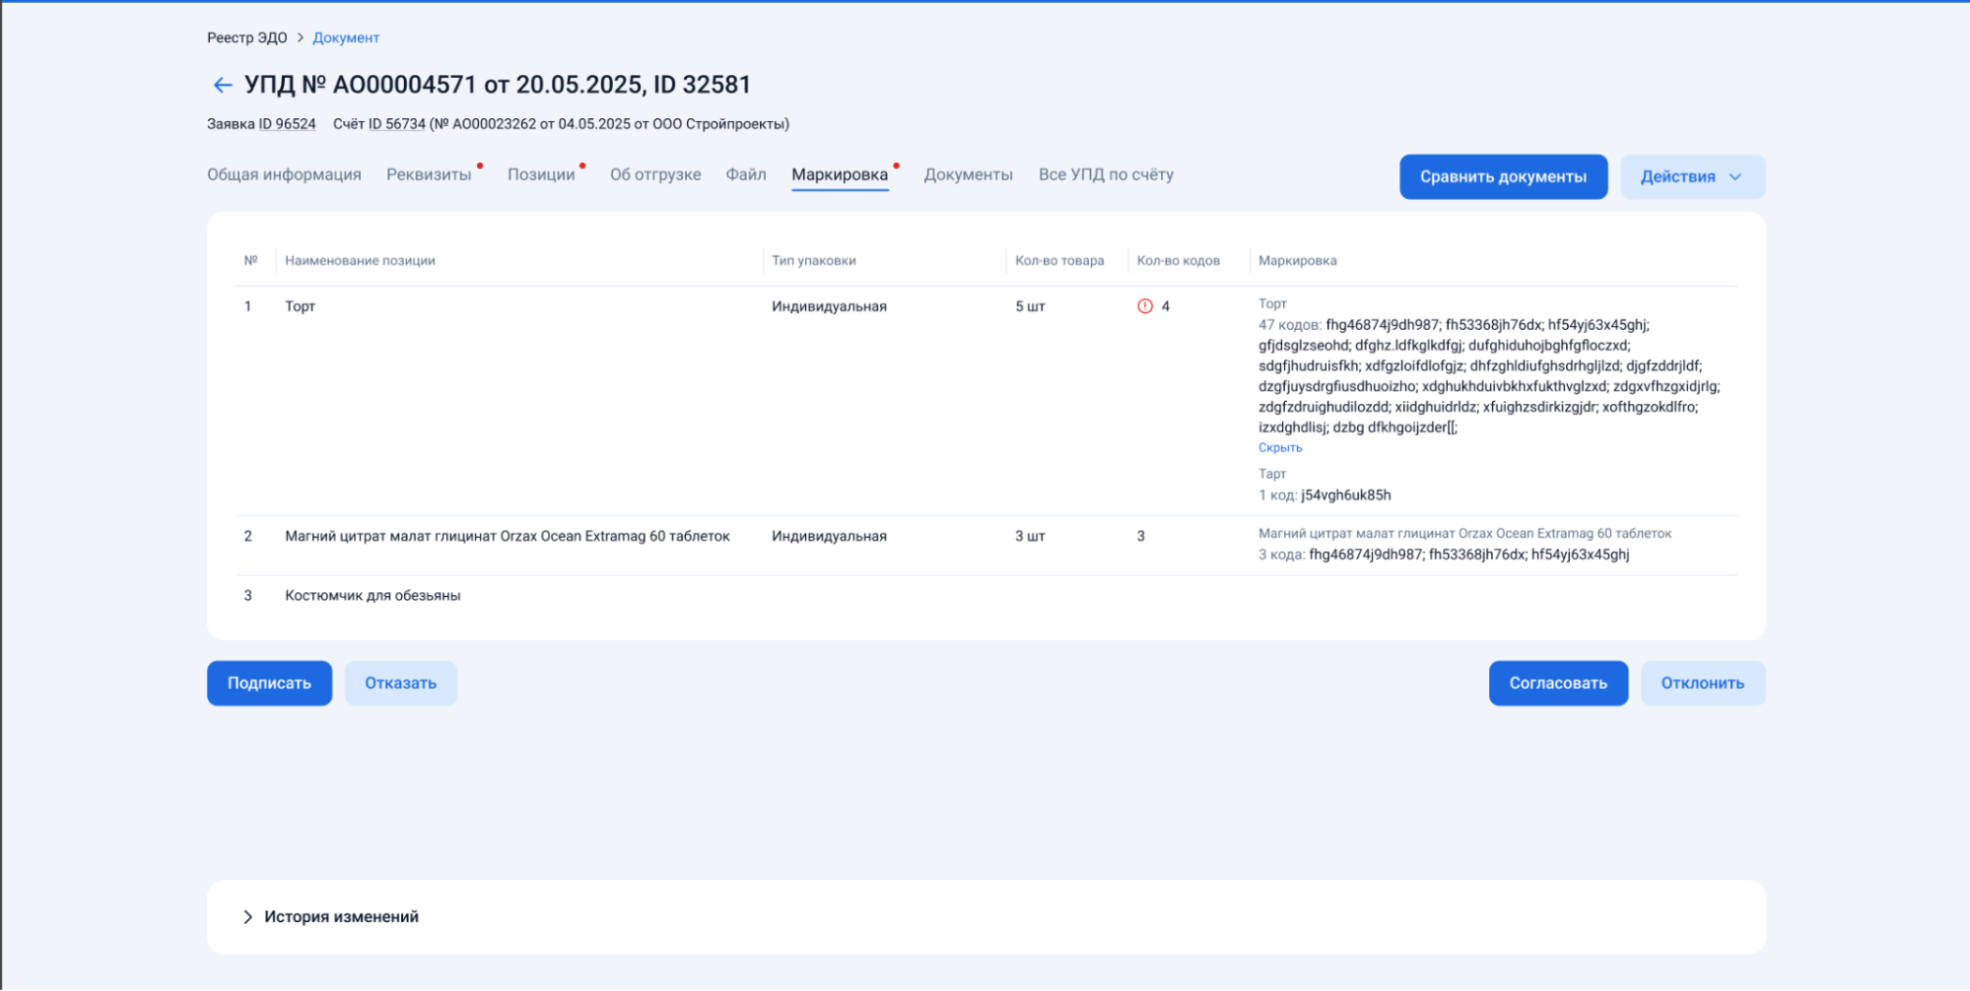Click the Наименование позиции column header
This screenshot has width=1970, height=991.
360,260
